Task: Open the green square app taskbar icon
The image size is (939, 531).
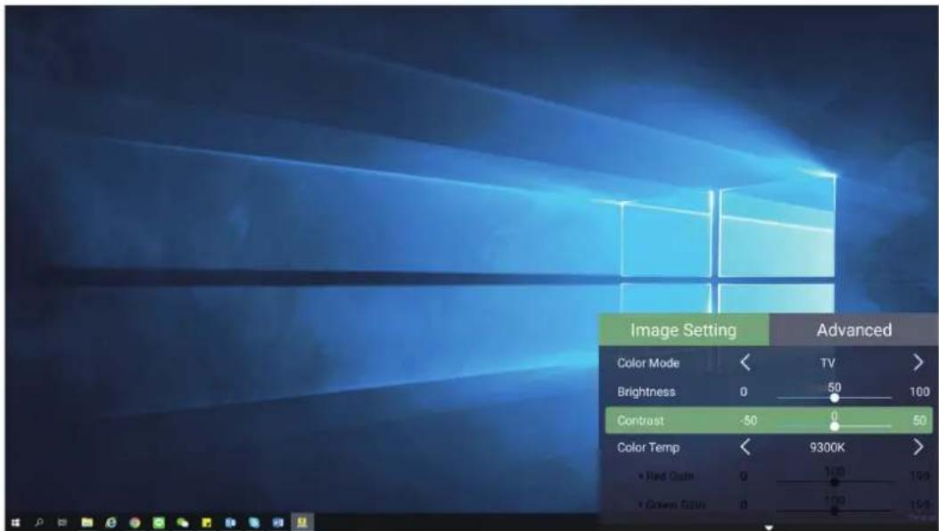Action: point(159,523)
